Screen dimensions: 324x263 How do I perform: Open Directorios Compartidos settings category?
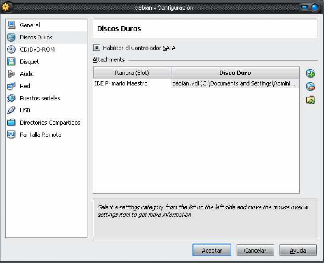(49, 123)
